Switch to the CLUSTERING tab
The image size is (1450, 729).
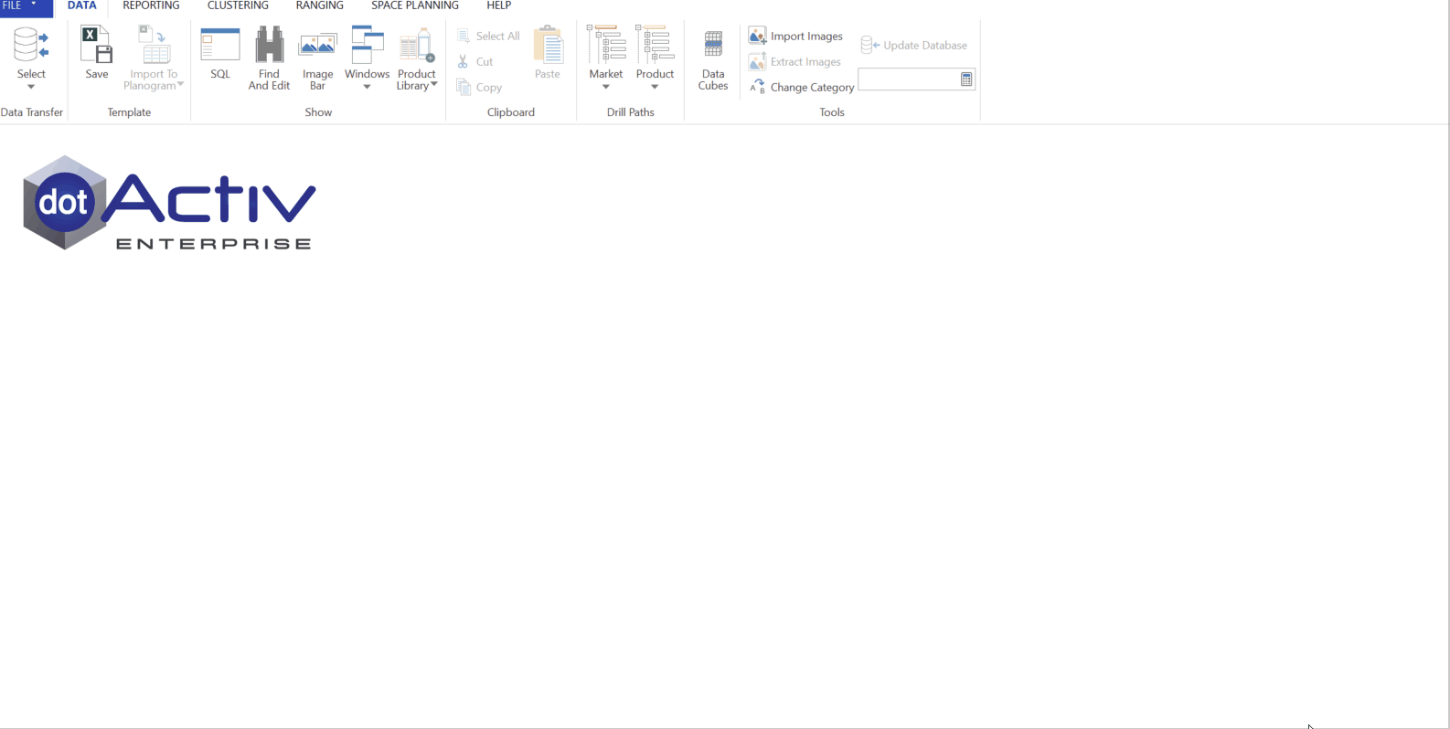pyautogui.click(x=238, y=6)
